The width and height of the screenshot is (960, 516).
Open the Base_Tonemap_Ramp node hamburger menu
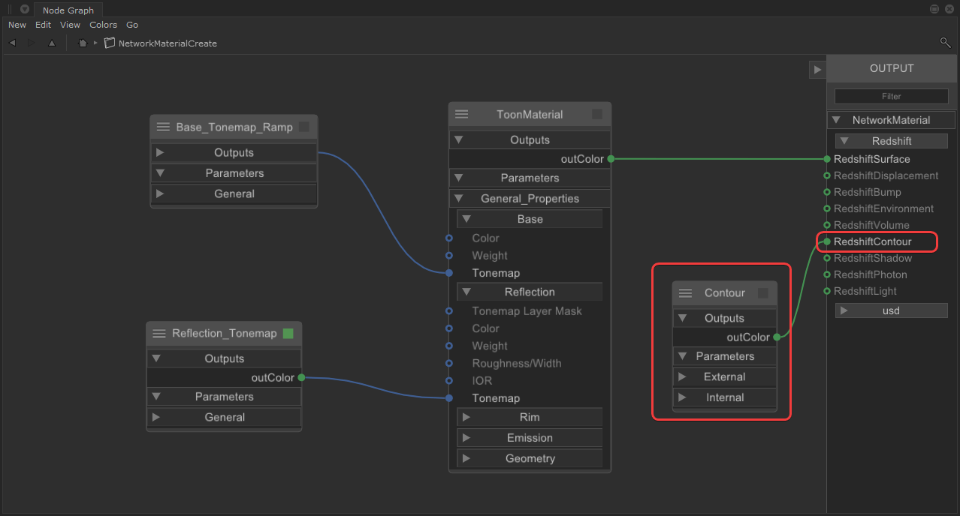(163, 127)
